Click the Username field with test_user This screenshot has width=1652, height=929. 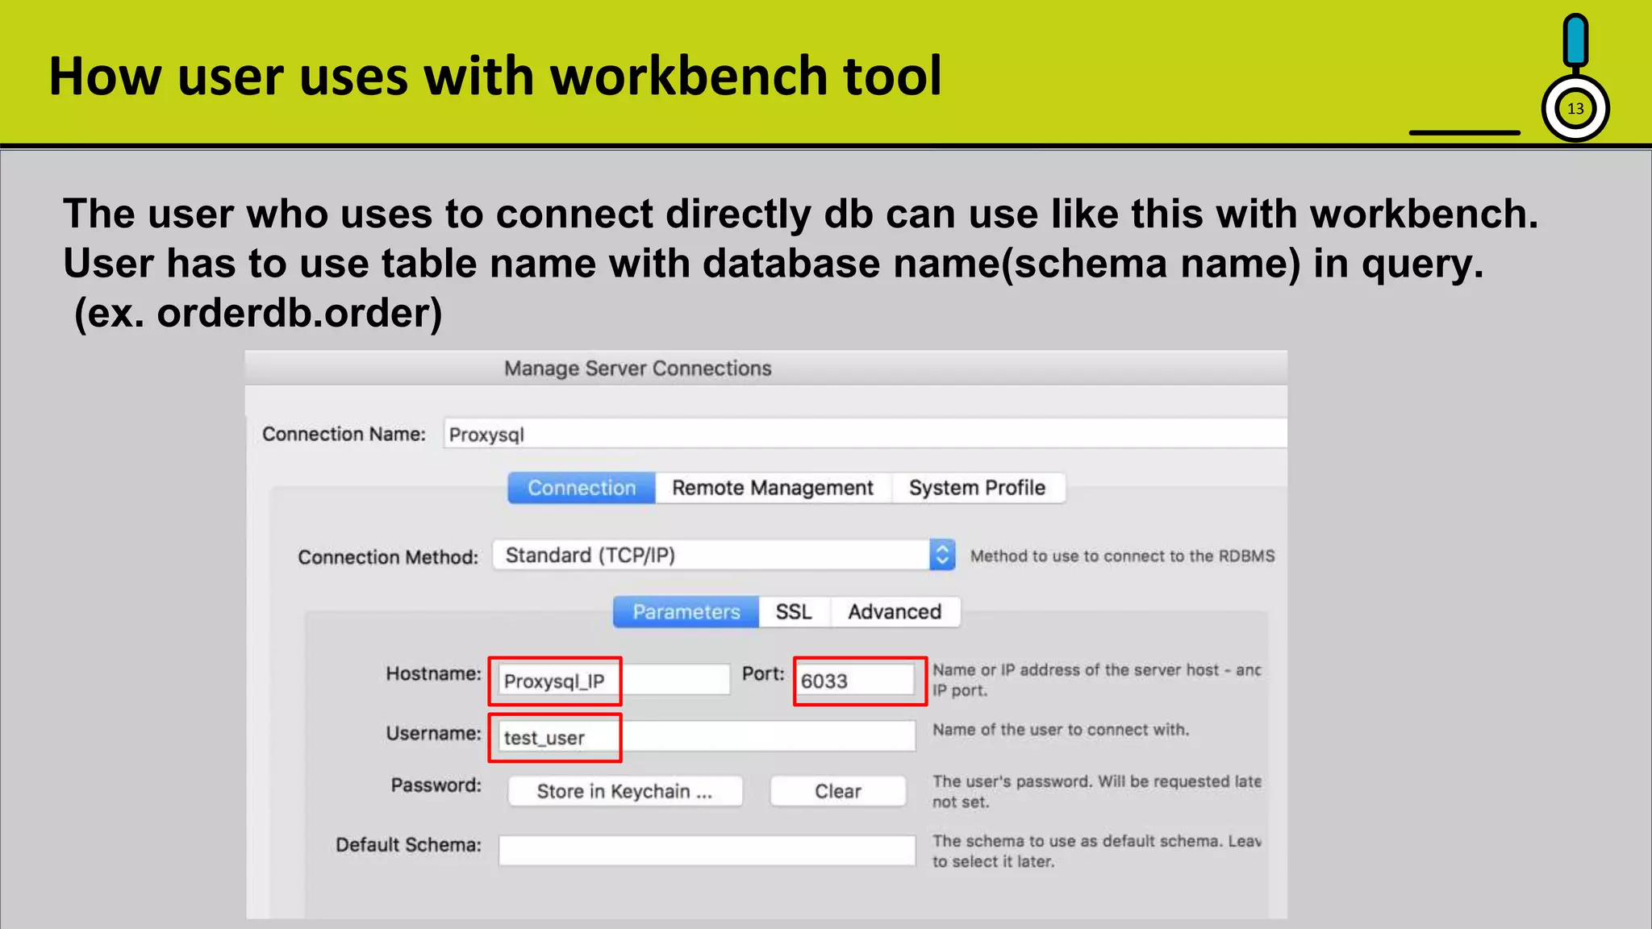(707, 736)
